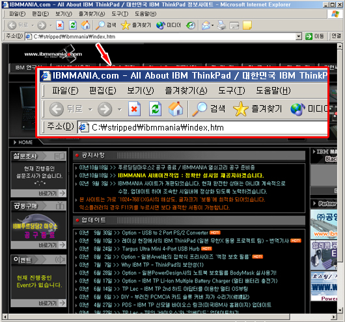Click the Stop icon with the red X
The image size is (345, 322).
[60, 25]
